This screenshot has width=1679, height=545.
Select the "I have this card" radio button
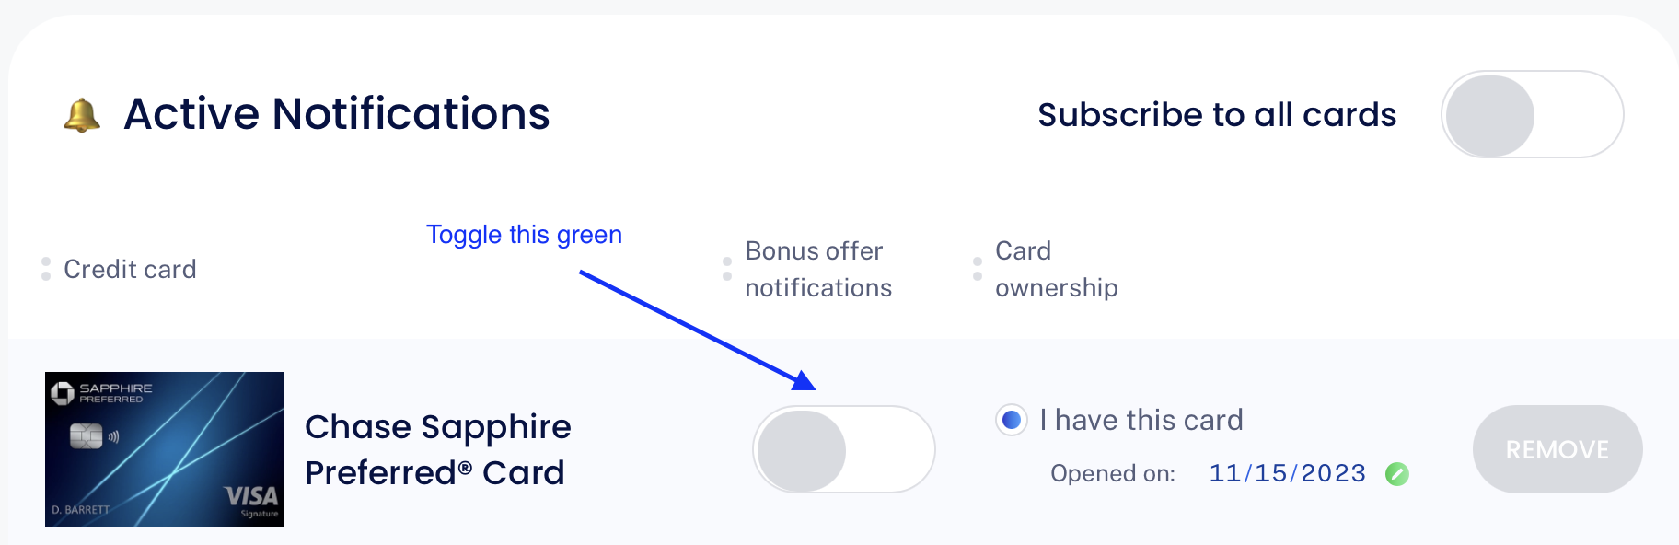click(x=1012, y=421)
